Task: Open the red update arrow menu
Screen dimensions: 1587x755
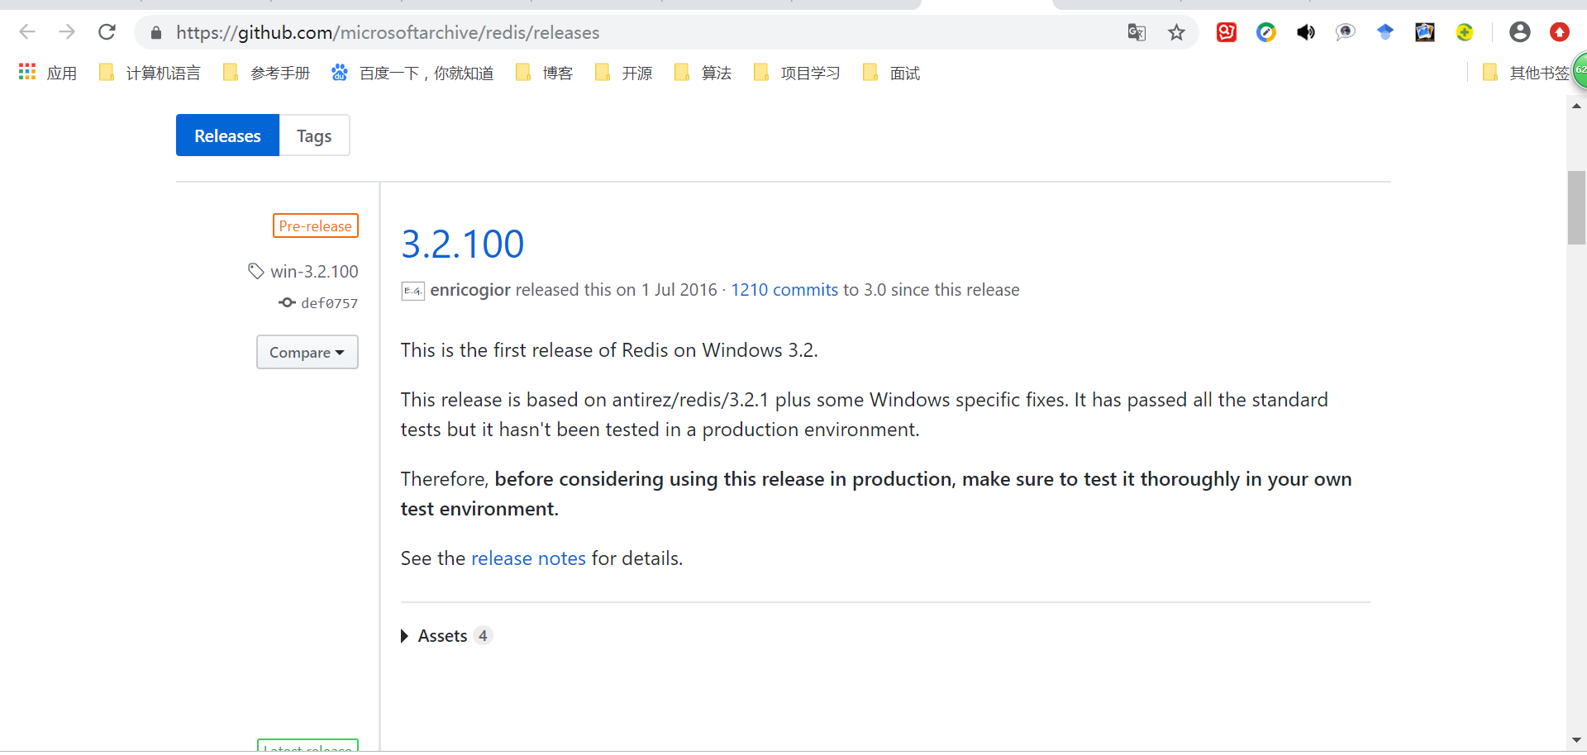Action: tap(1560, 32)
